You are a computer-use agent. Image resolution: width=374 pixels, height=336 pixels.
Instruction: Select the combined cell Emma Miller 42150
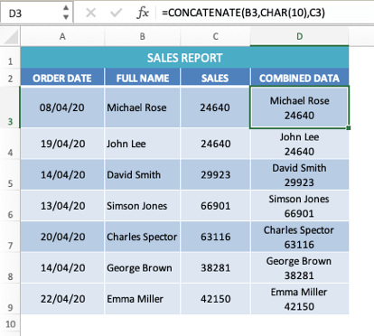[x=299, y=299]
